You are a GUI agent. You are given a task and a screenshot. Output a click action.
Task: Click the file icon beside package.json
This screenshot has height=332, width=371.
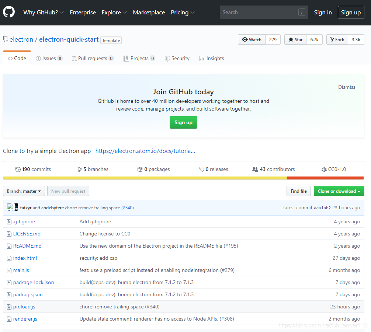(9, 295)
